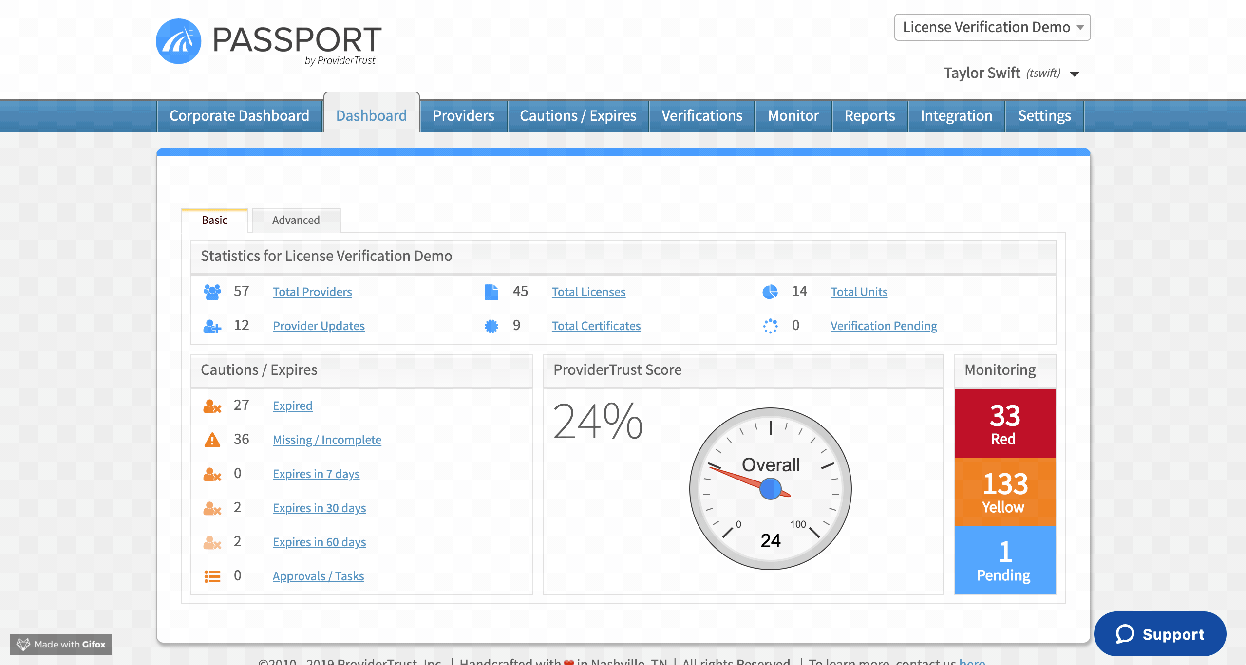
Task: Open the Total Units link
Action: click(859, 292)
